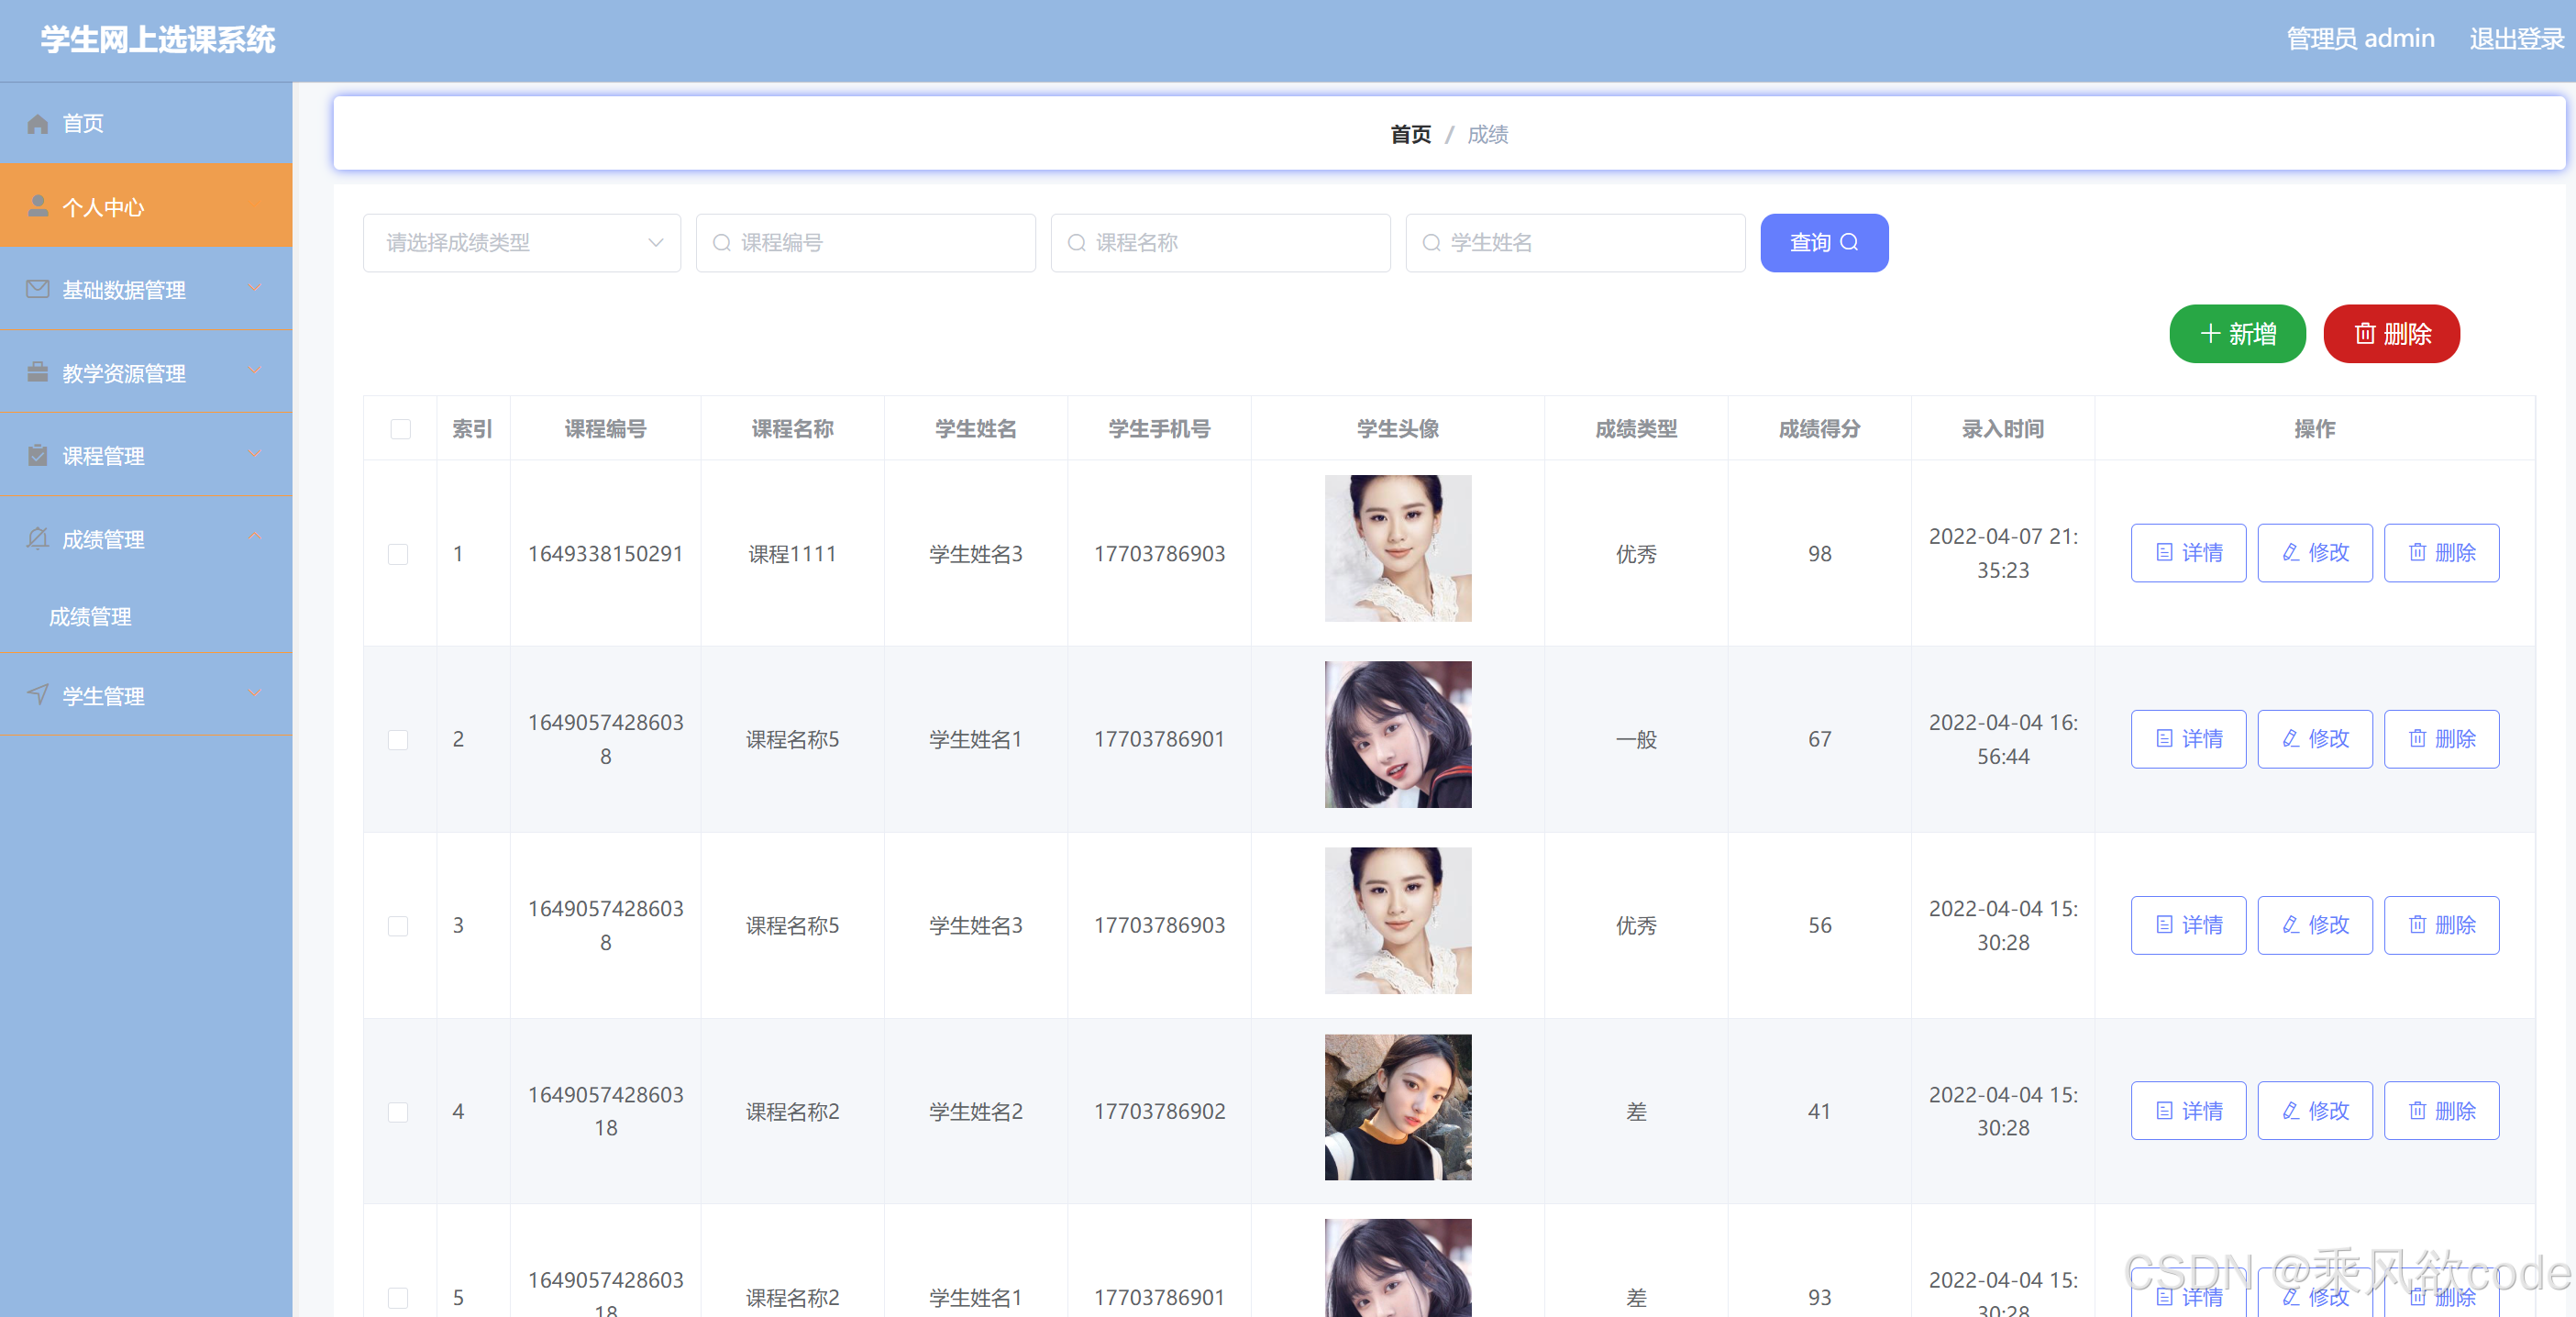Click the envelope icon next to 基础数据管理
Image resolution: width=2576 pixels, height=1317 pixels.
point(36,289)
